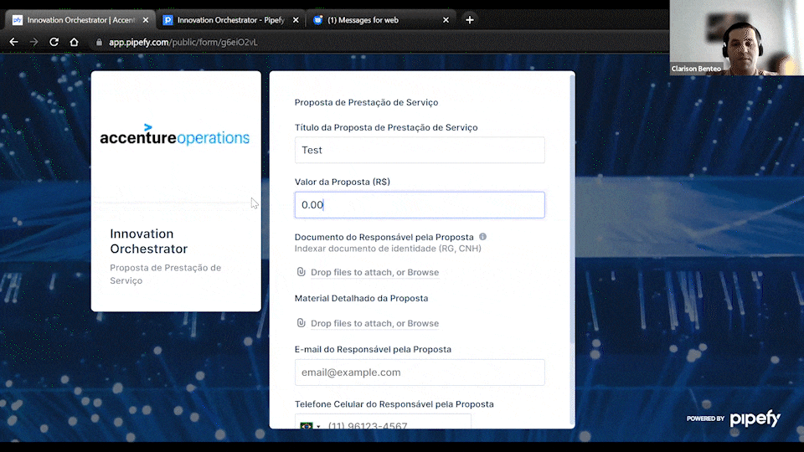Focus the Valor da Proposta field
Image resolution: width=804 pixels, height=452 pixels.
coord(420,205)
